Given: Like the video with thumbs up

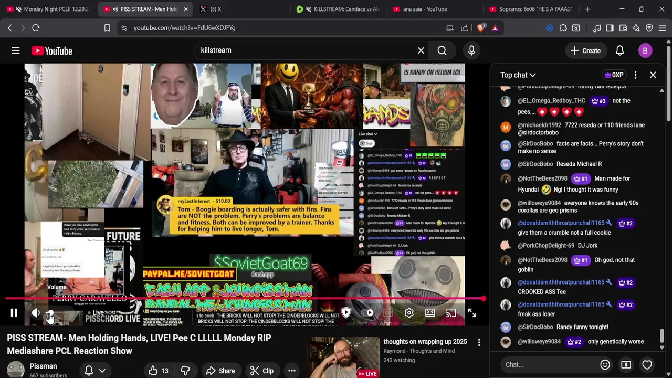Looking at the screenshot, I should click(159, 371).
